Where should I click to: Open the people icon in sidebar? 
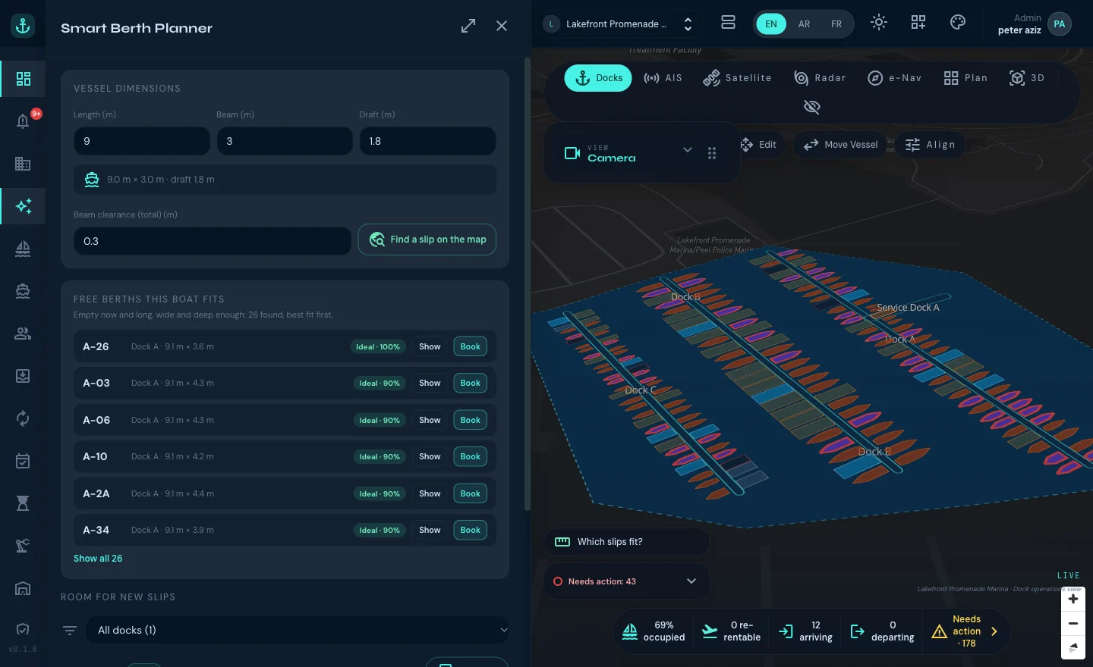tap(24, 333)
